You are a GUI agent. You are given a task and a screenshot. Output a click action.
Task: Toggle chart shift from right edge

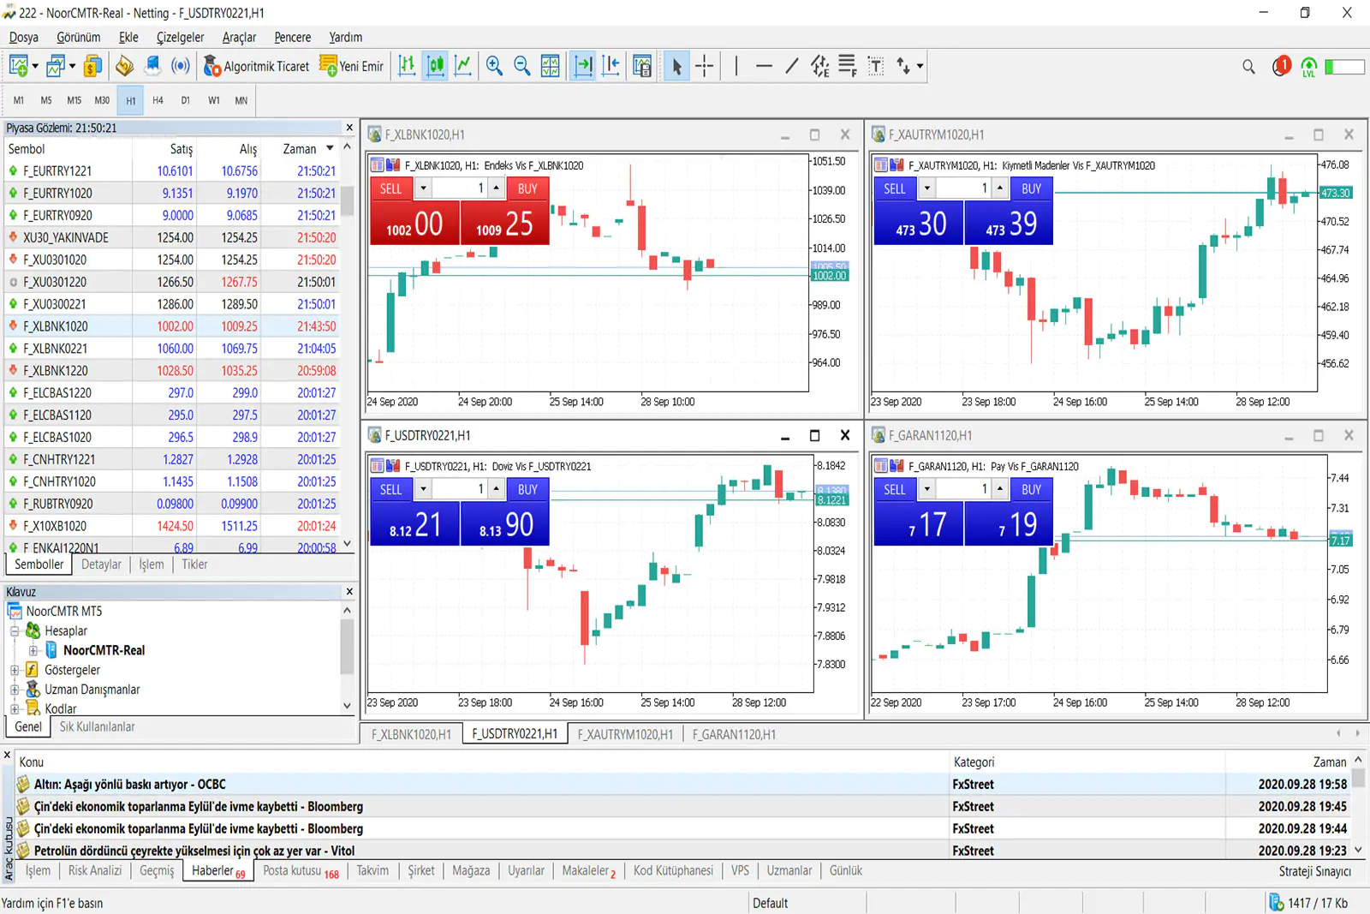[x=611, y=66]
